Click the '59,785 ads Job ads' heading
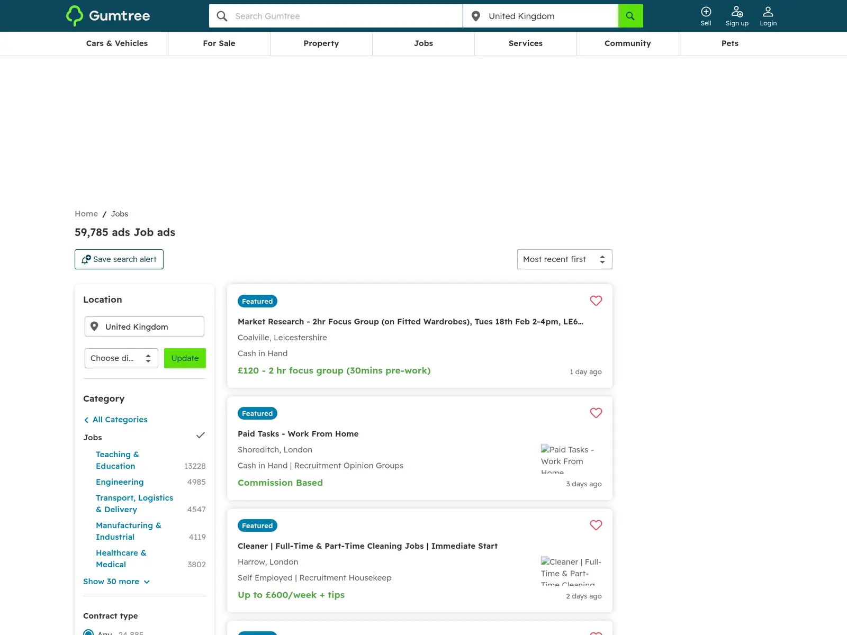Viewport: 847px width, 635px height. pos(125,232)
